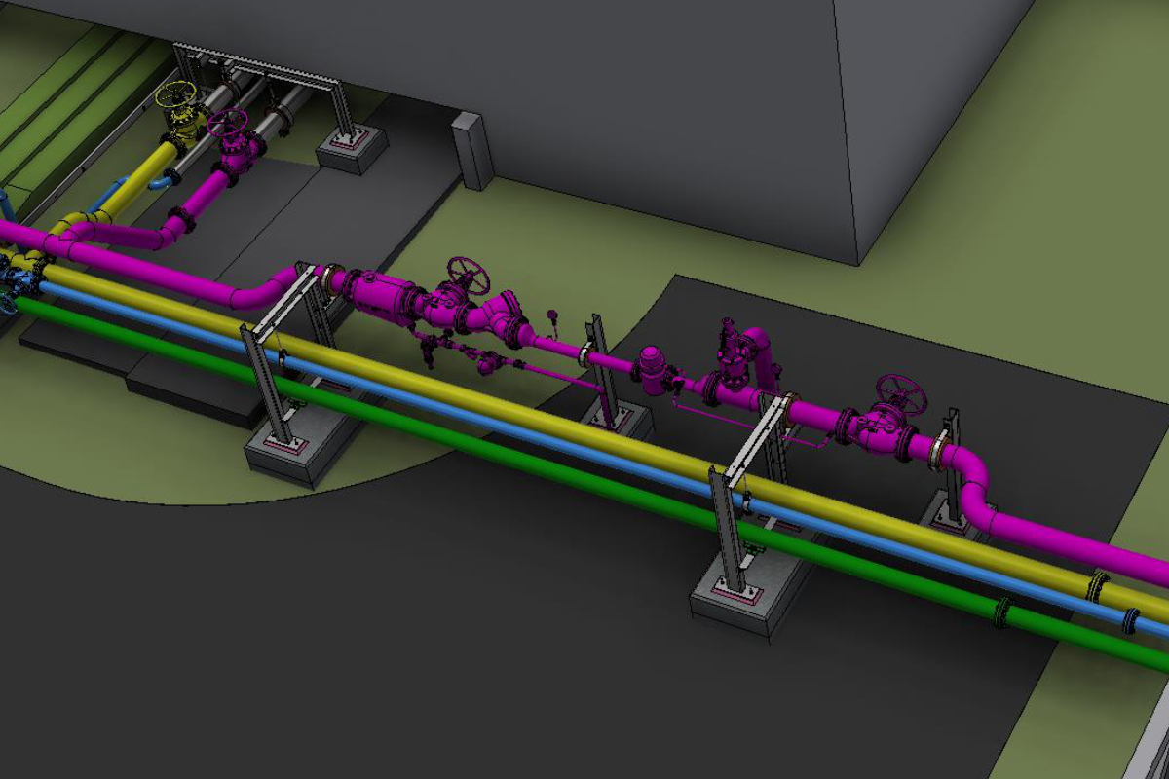
Task: Click the flange on the green pipe
Action: click(x=1001, y=612)
